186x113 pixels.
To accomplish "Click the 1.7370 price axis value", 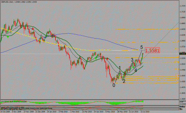I will (183, 6).
